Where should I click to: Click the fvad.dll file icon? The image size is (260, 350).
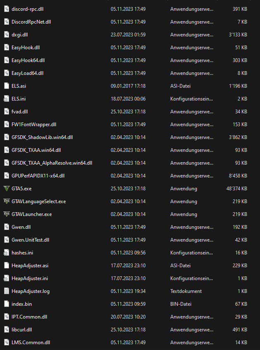pos(7,112)
